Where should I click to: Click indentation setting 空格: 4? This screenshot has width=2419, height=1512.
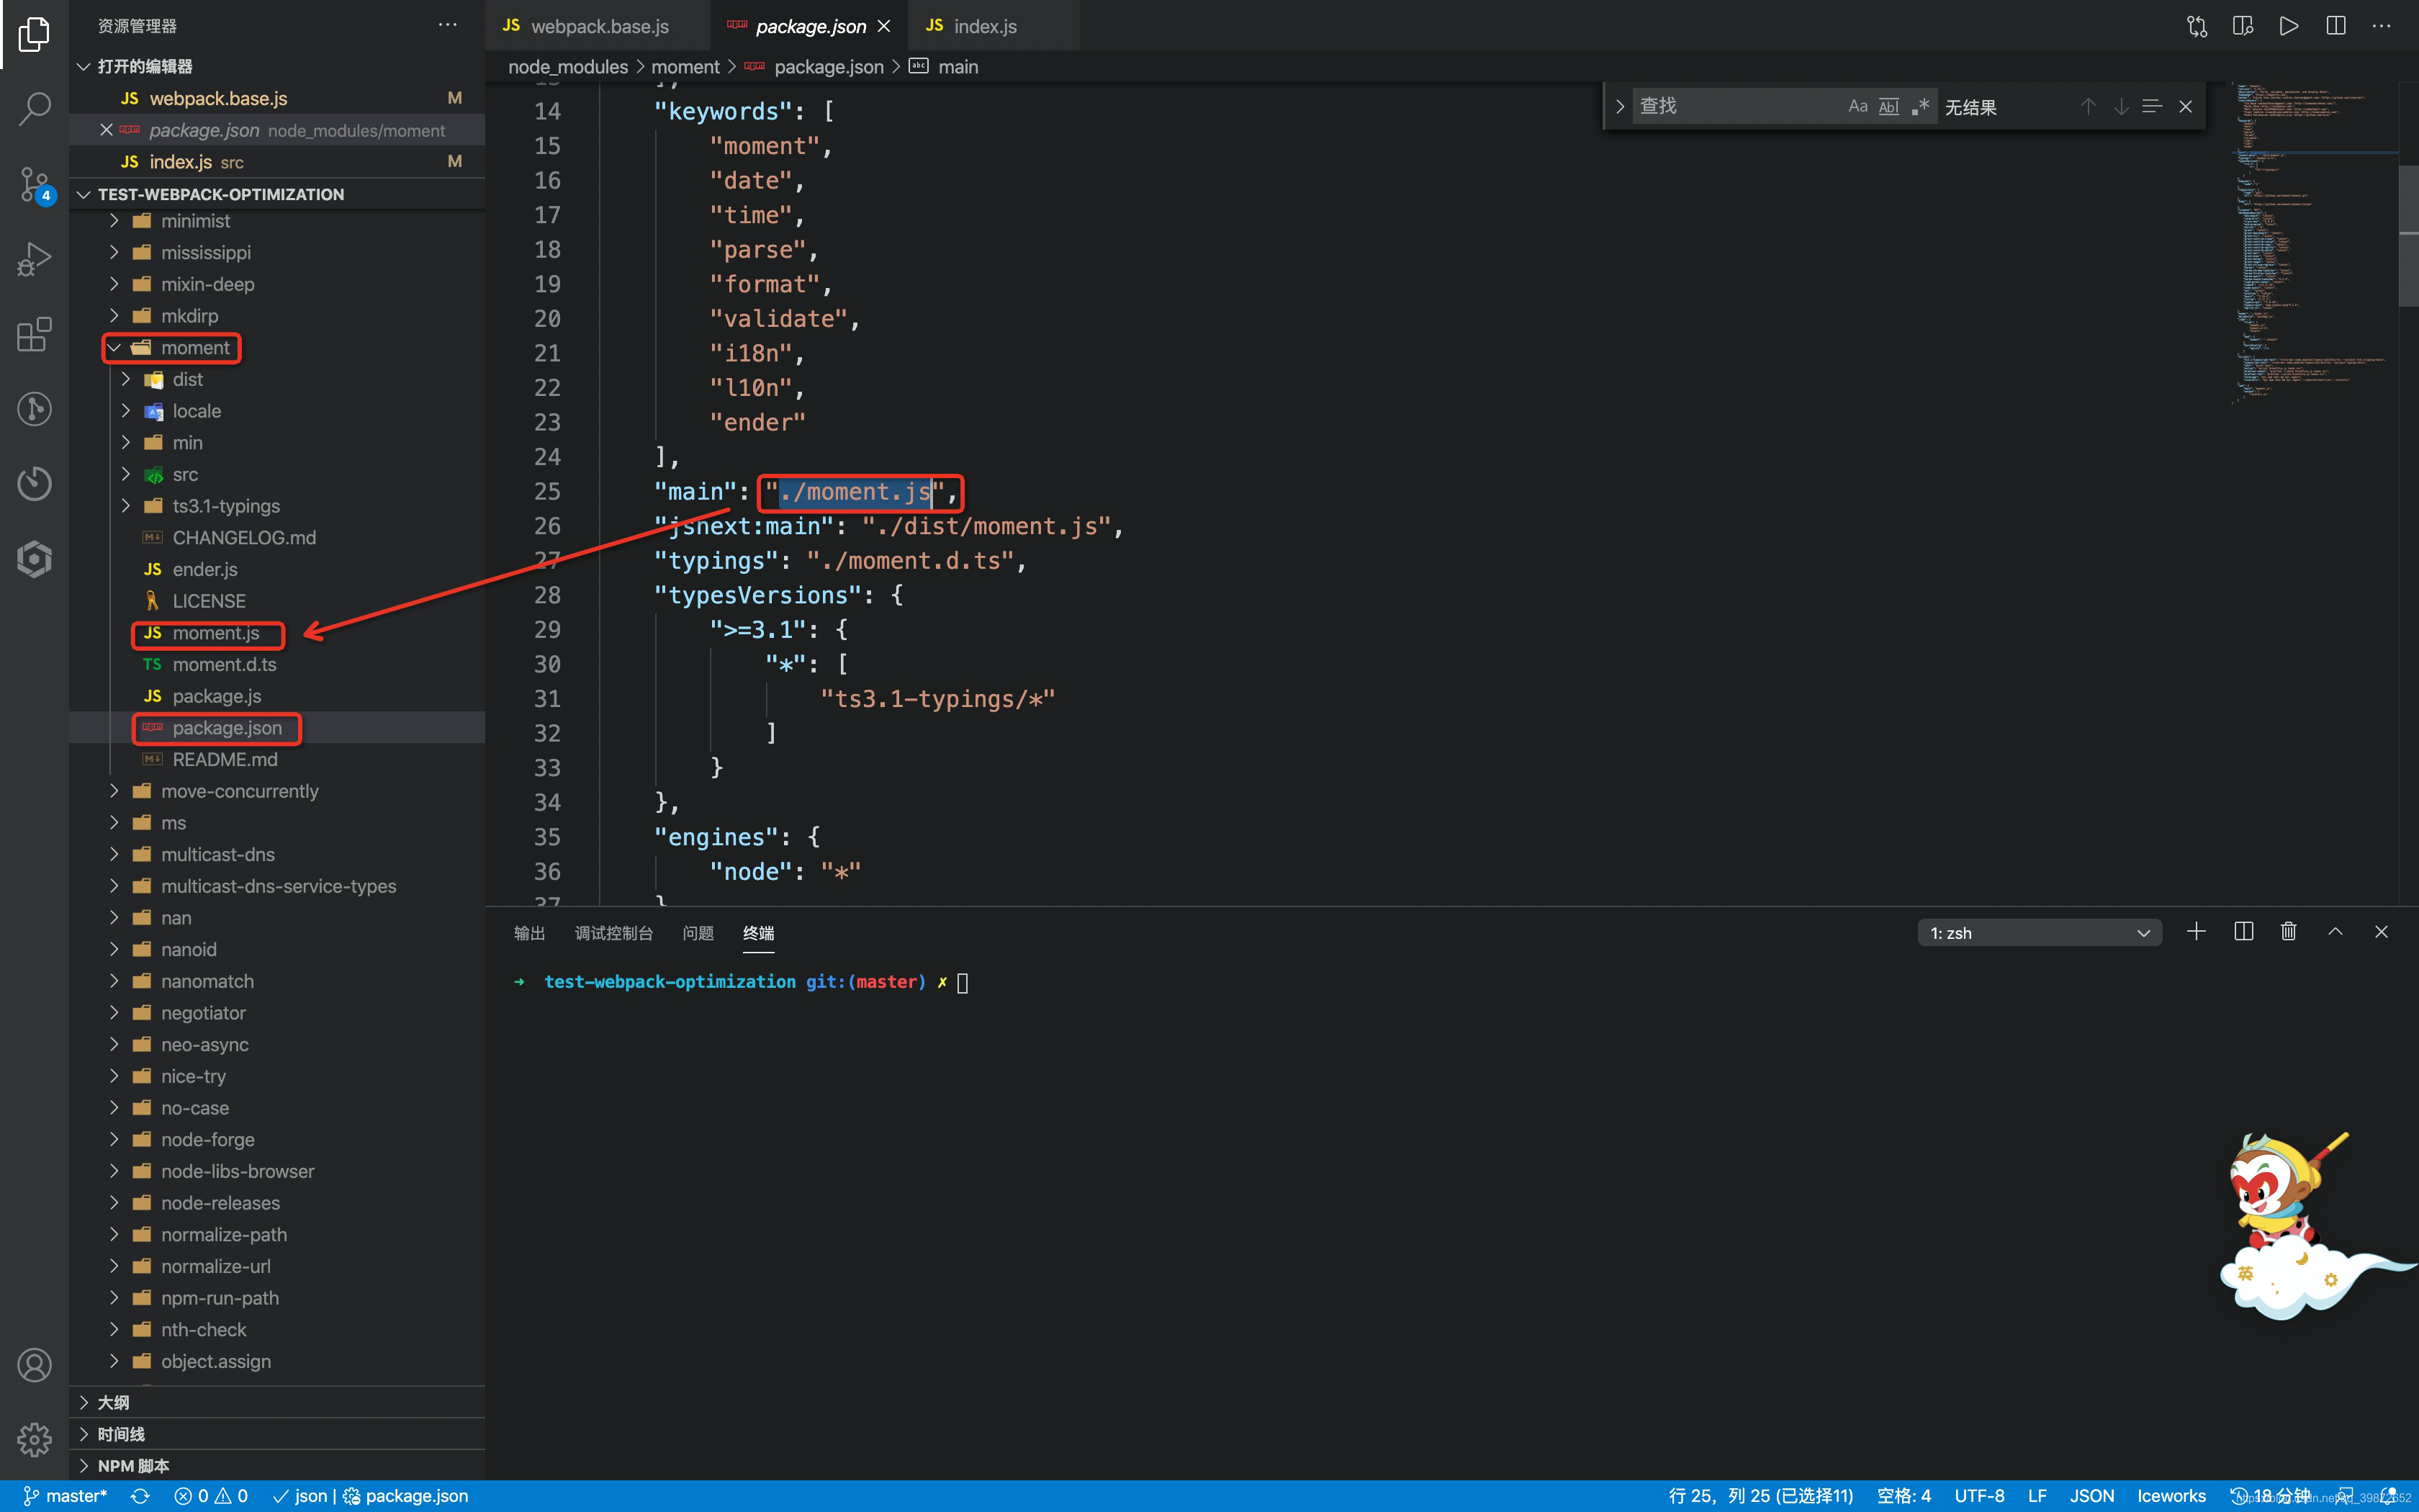click(1904, 1496)
